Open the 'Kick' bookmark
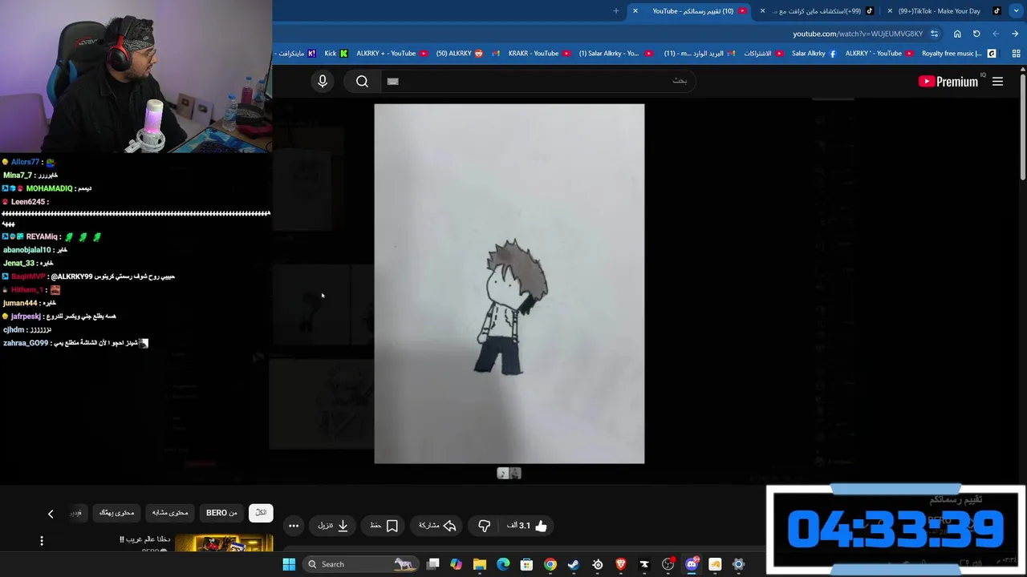Image resolution: width=1027 pixels, height=577 pixels. click(336, 54)
